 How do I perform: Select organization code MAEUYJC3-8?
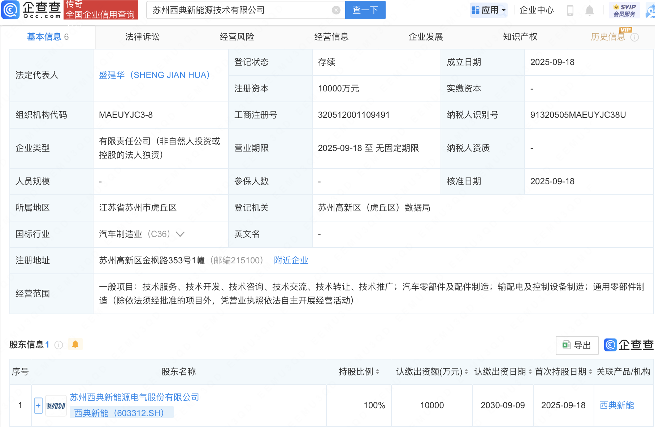pos(126,115)
